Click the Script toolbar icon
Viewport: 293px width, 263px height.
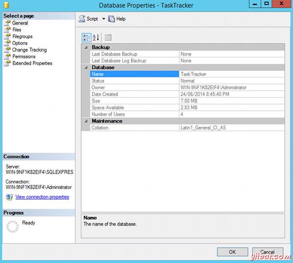(82, 19)
